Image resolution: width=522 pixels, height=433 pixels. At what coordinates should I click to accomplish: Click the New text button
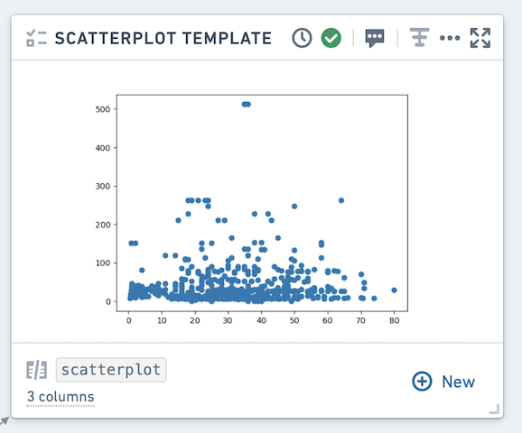pos(458,382)
